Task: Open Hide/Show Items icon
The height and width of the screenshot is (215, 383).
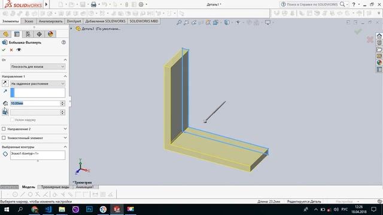Action: tap(238, 23)
